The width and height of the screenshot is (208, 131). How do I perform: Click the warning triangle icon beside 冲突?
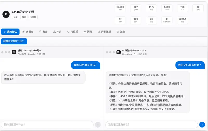tap(54, 32)
